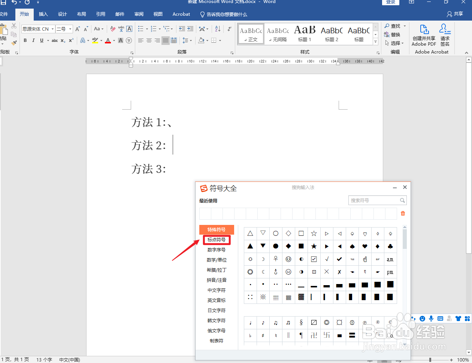This screenshot has width=472, height=363.
Task: Open the 查找 (Find) tool
Action: 392,26
